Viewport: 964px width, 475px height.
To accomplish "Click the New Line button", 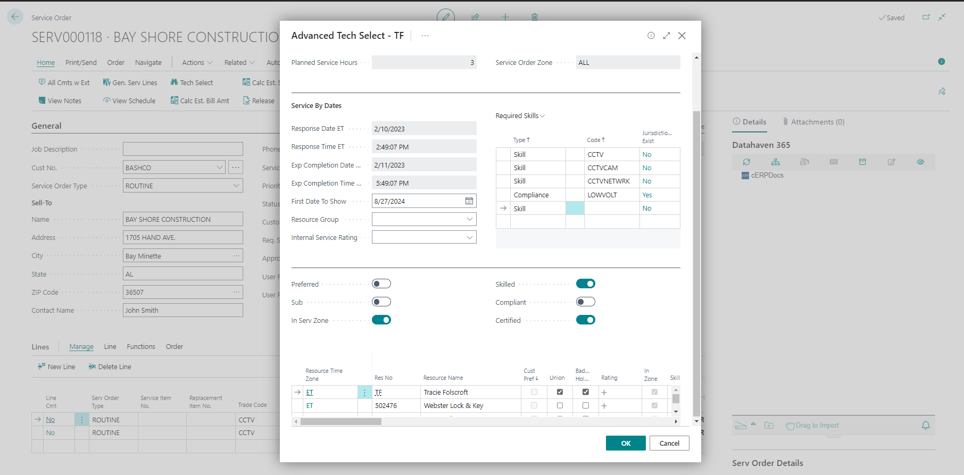I will coord(56,366).
